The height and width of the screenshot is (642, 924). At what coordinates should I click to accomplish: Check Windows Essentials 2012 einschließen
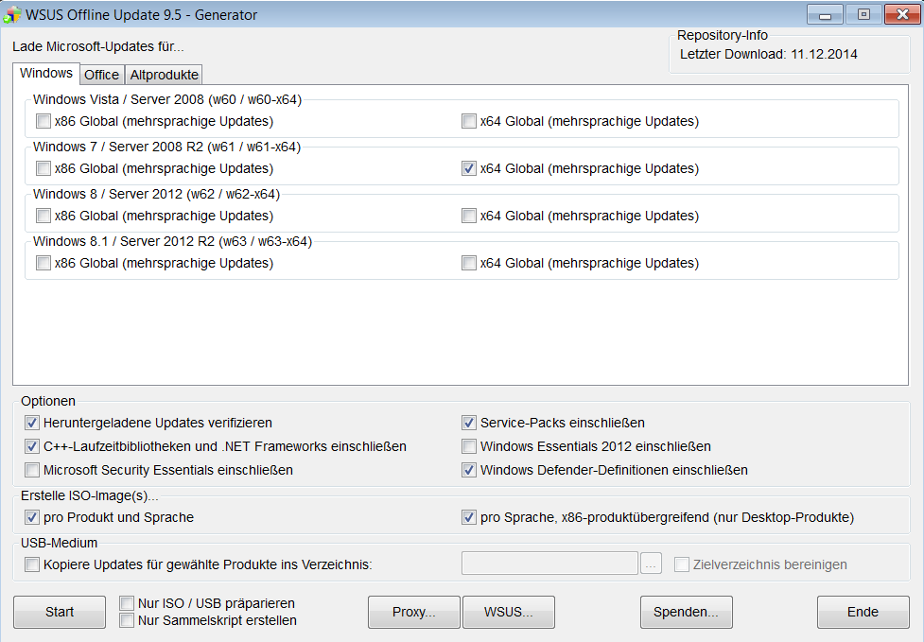[x=469, y=446]
